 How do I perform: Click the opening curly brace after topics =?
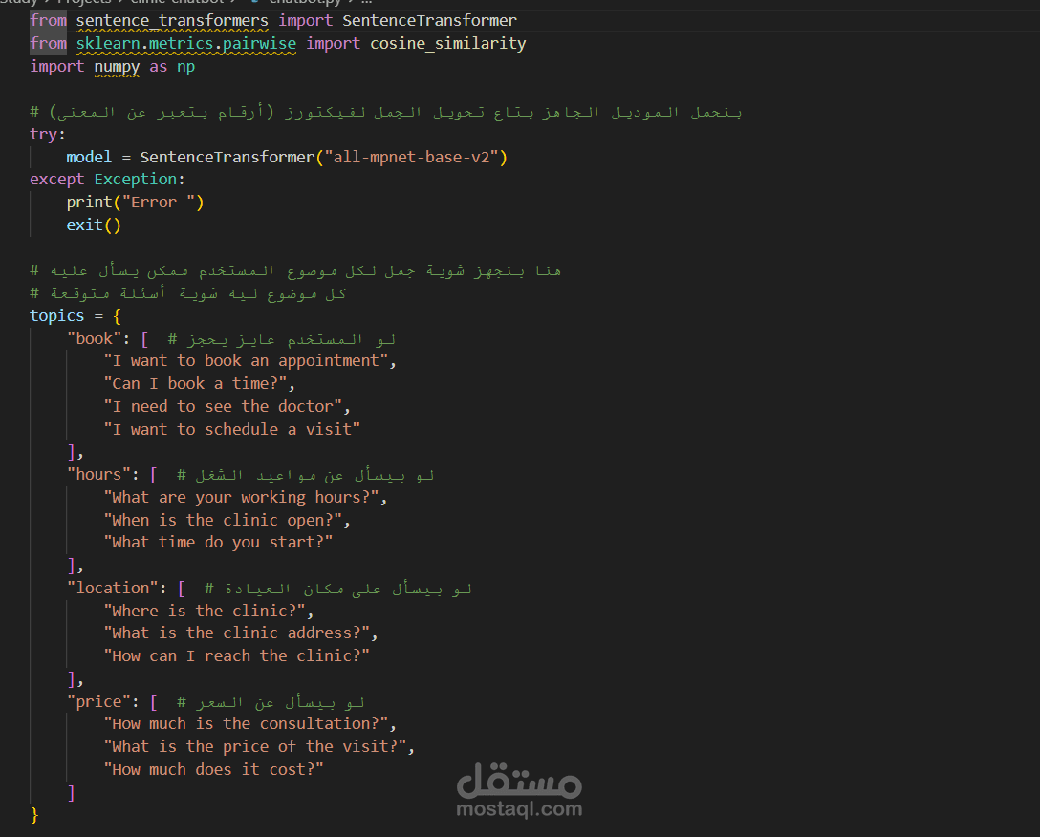118,316
